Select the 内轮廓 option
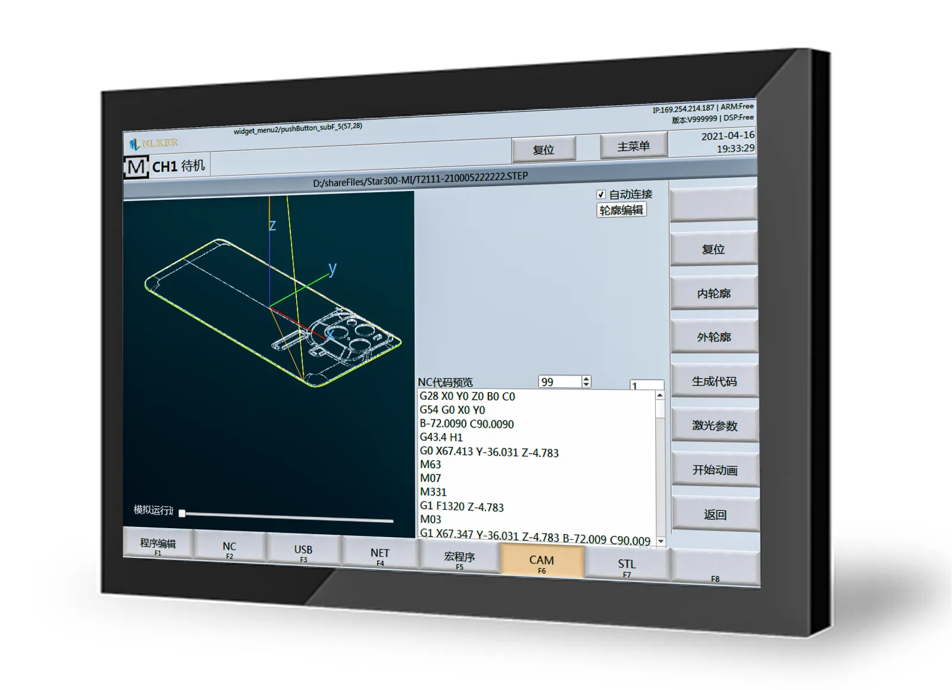952x690 pixels. (x=714, y=293)
